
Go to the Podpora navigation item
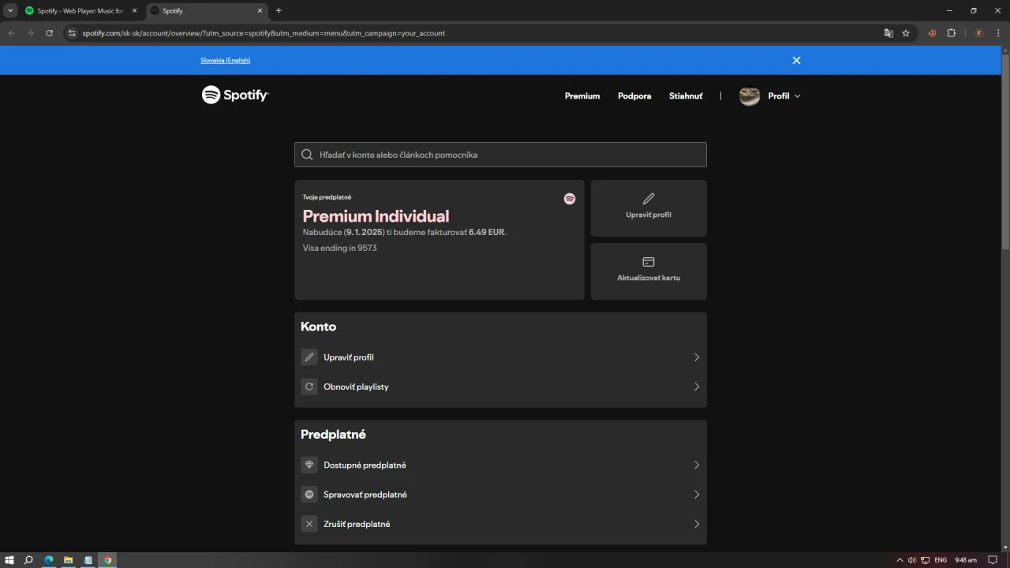(634, 95)
